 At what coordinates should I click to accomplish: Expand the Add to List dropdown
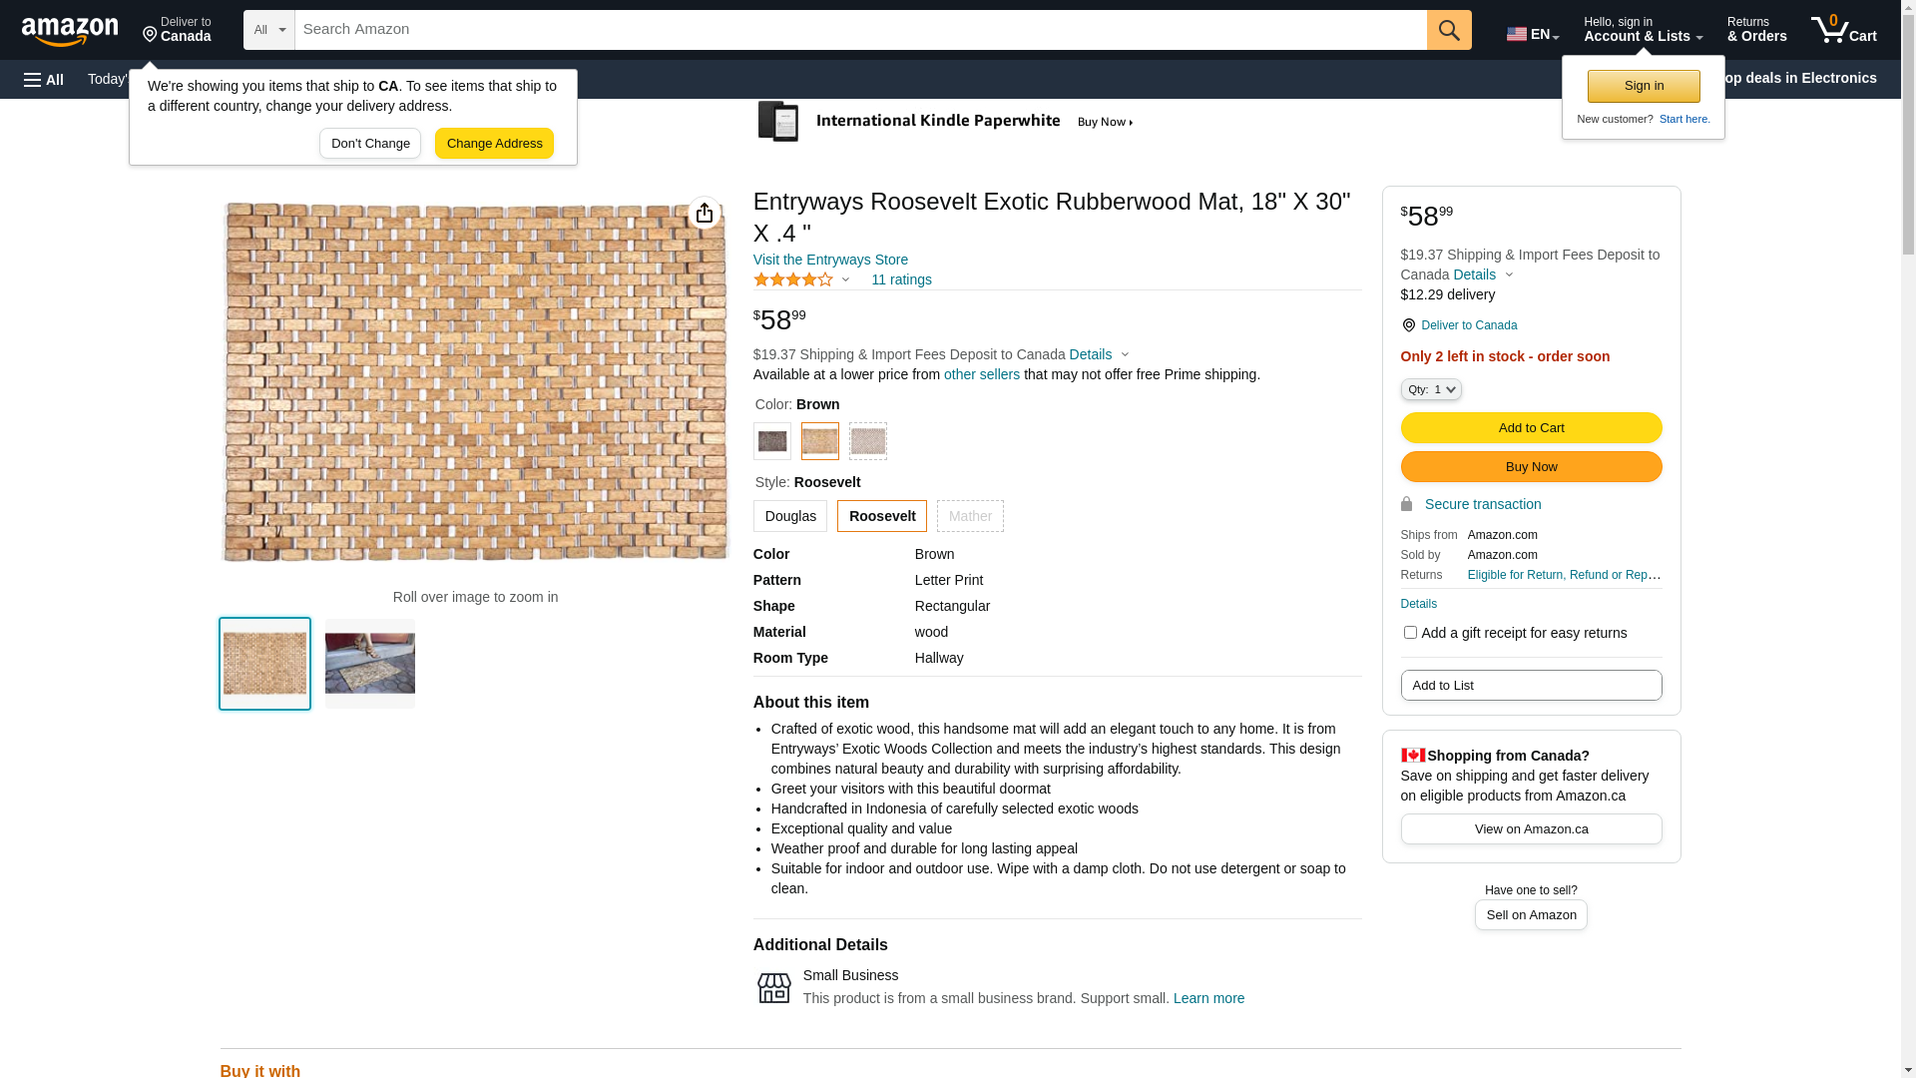click(x=1531, y=685)
